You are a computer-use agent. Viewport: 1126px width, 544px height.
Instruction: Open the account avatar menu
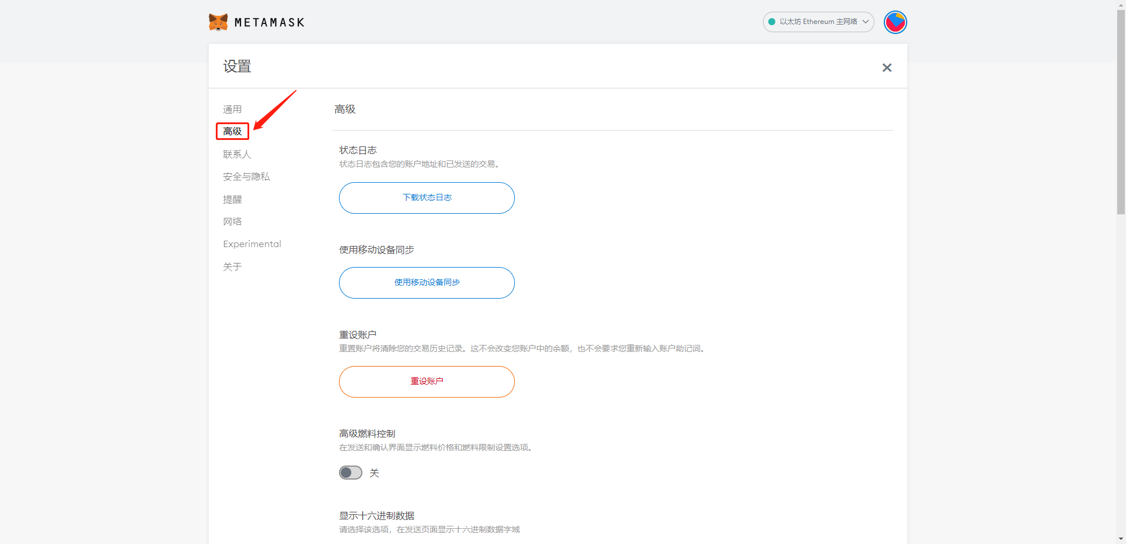pos(895,22)
